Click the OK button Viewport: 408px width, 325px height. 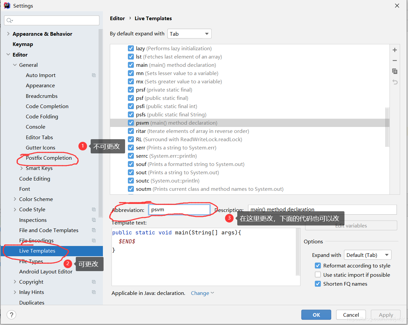(x=316, y=315)
